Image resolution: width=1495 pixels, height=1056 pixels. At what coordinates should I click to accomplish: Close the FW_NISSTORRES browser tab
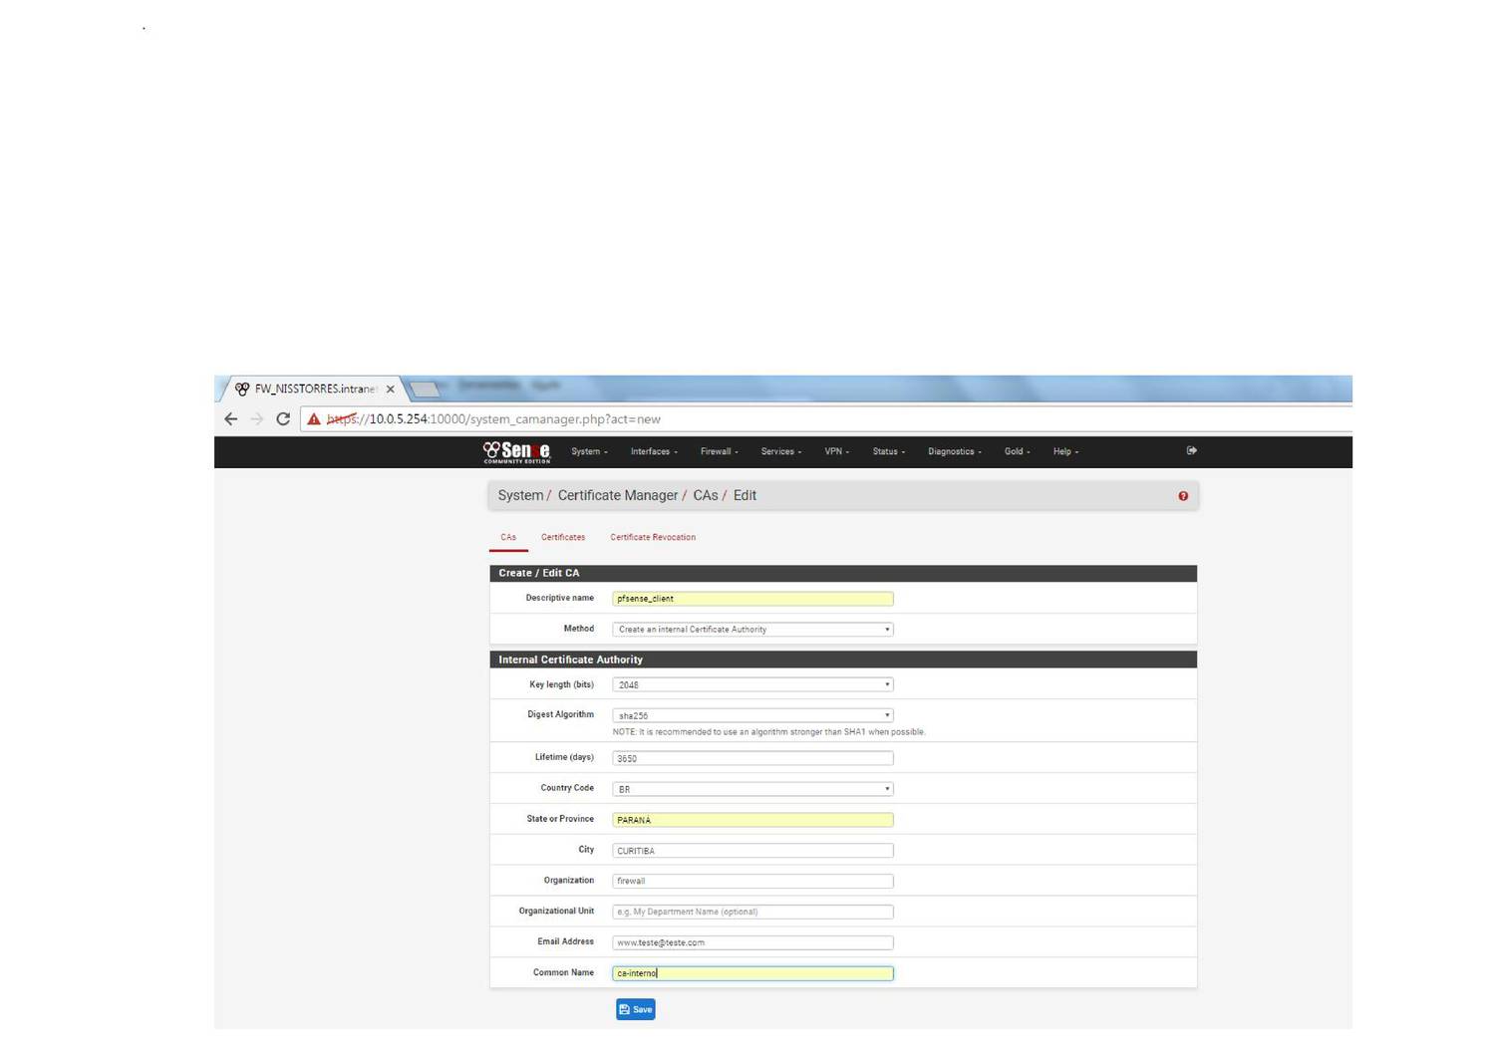pyautogui.click(x=391, y=390)
